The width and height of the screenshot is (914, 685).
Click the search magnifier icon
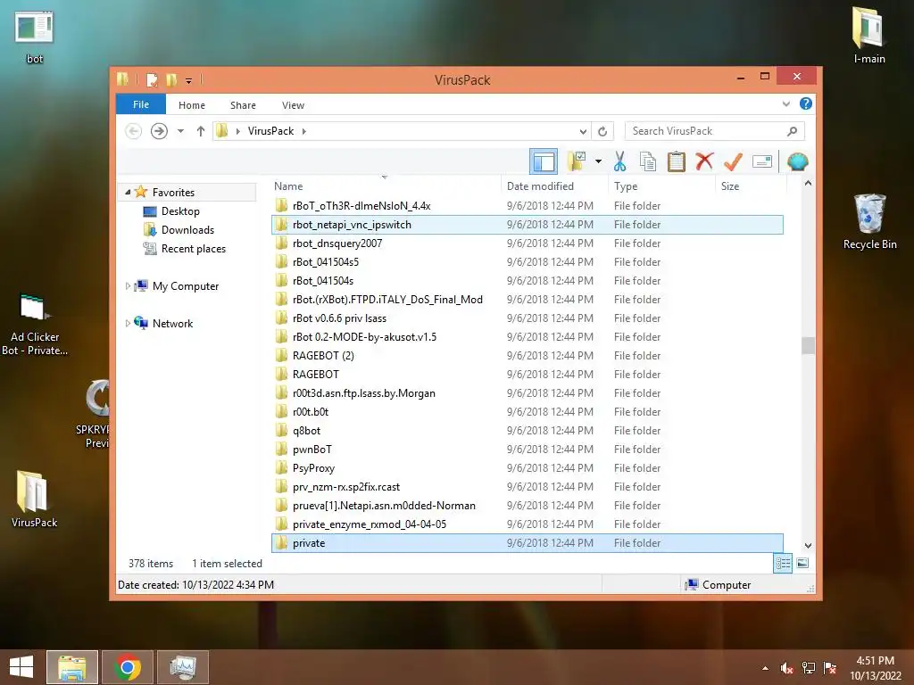792,131
